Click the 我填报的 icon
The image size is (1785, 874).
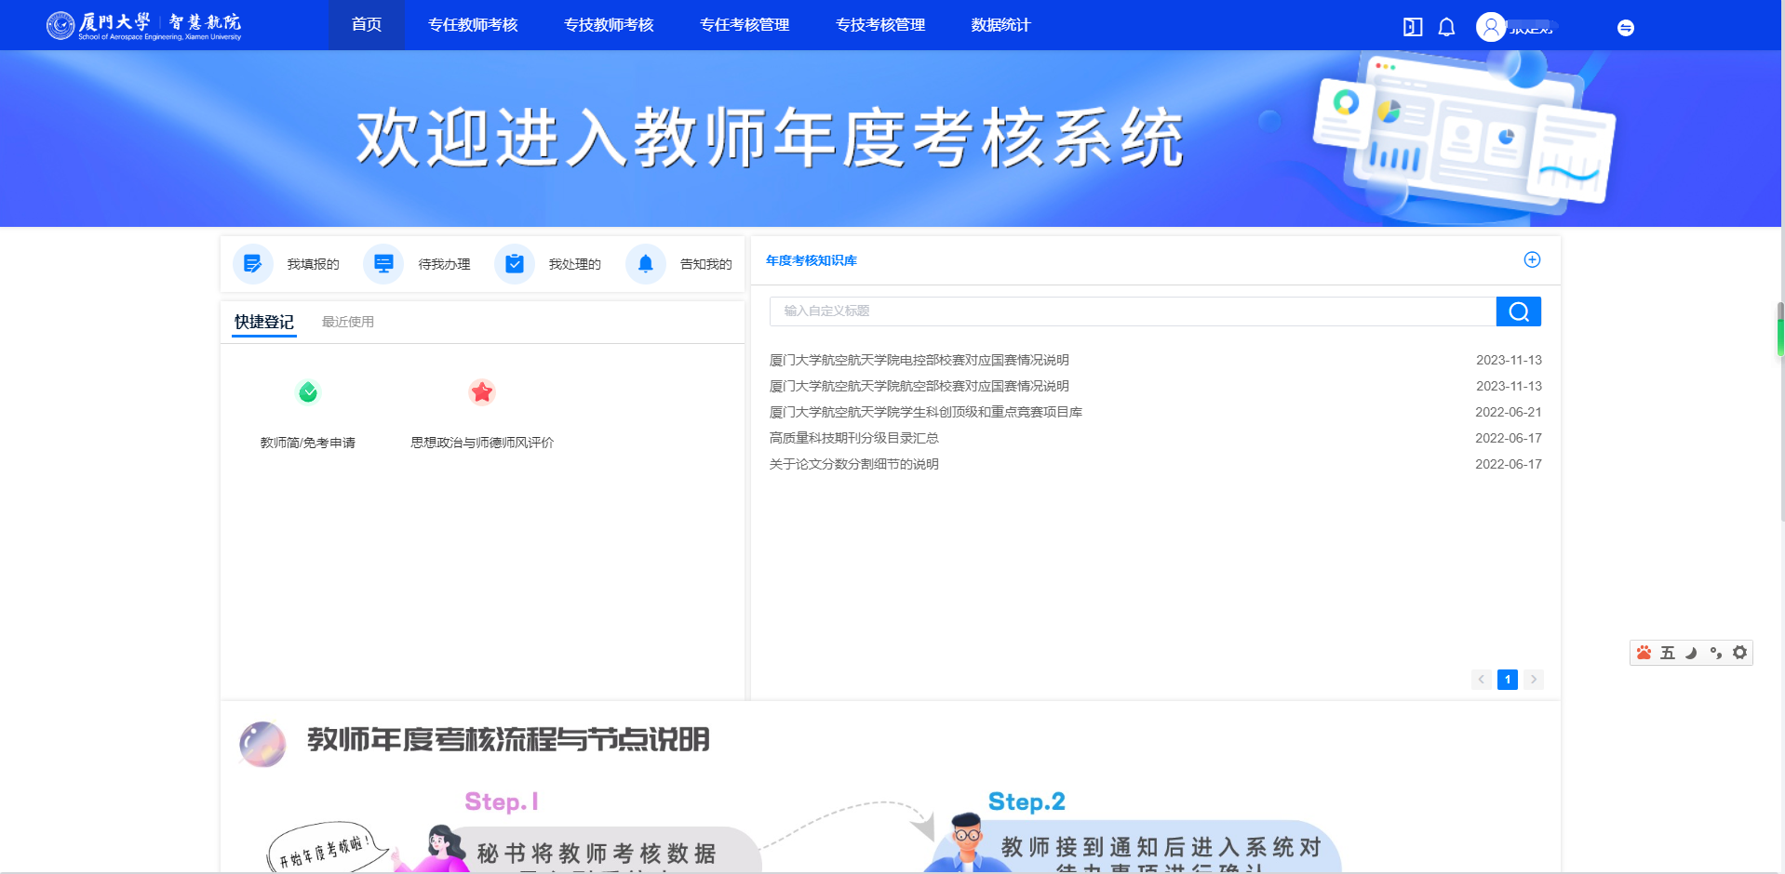252,264
